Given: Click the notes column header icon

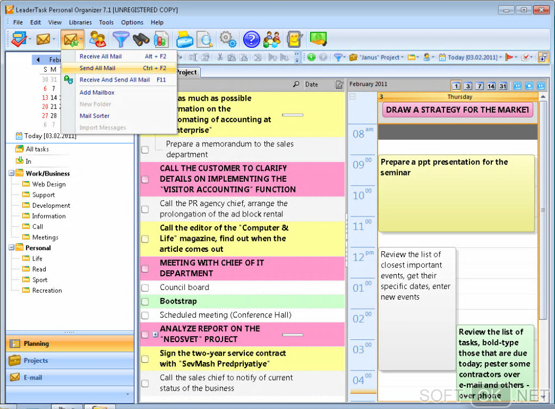Looking at the screenshot, I should pos(339,84).
